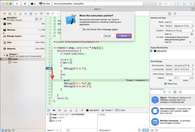
Task: Expand the argv variable
Action: pyautogui.click(x=48, y=114)
